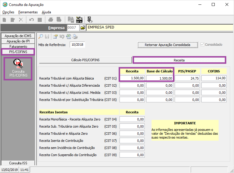Click Receita Com Suspensão CST 09 field
This screenshot has height=173, width=234.
pyautogui.click(x=132, y=155)
